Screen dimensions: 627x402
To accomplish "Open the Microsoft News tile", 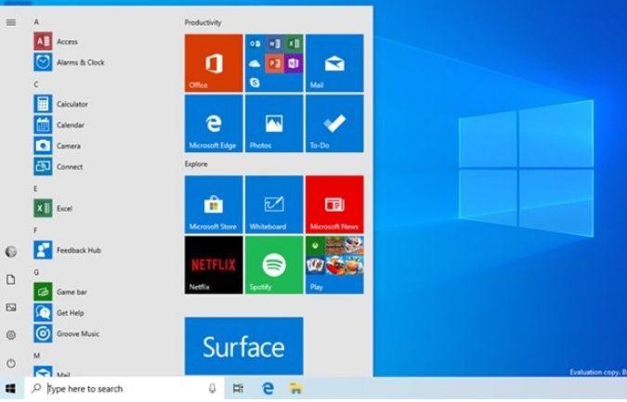I will click(334, 204).
